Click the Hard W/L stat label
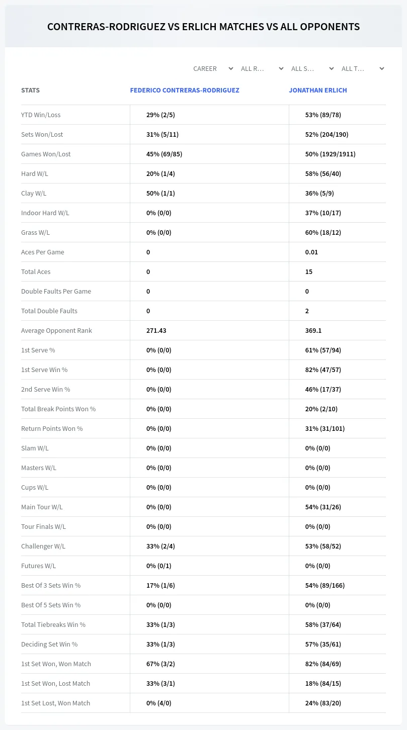Viewport: 407px width, 730px height. pos(35,173)
